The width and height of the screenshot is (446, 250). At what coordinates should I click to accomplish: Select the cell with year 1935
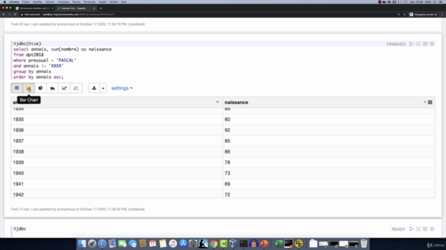tap(116, 119)
